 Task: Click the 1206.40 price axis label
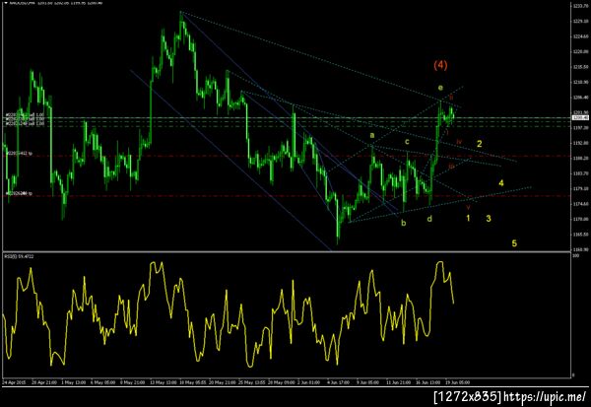pyautogui.click(x=580, y=98)
